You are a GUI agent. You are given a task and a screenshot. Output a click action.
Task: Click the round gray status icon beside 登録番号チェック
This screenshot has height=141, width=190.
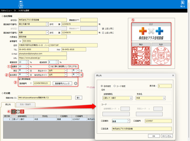pyautogui.click(x=76, y=83)
